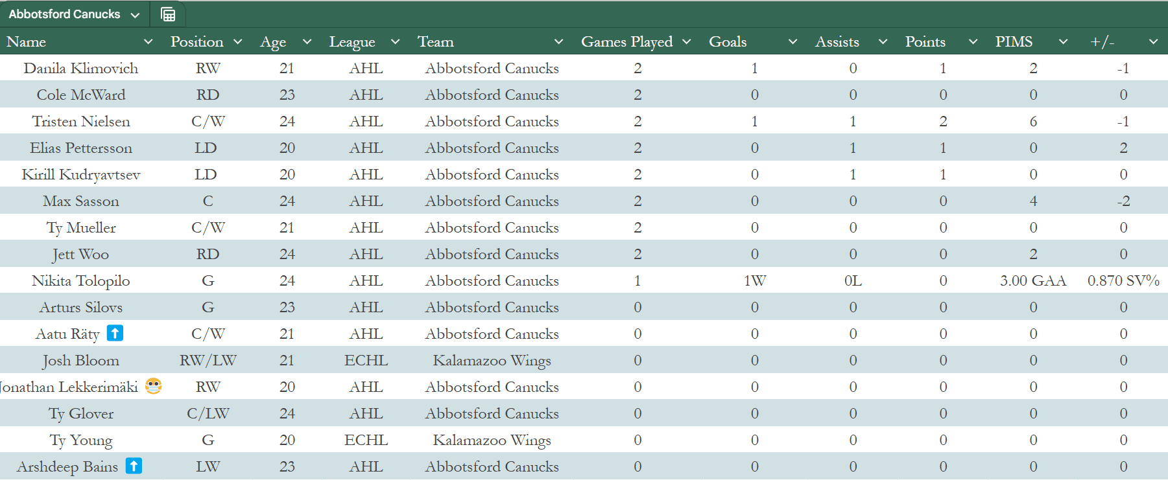This screenshot has width=1168, height=480.
Task: Open the Team column filter dropdown
Action: pos(558,41)
